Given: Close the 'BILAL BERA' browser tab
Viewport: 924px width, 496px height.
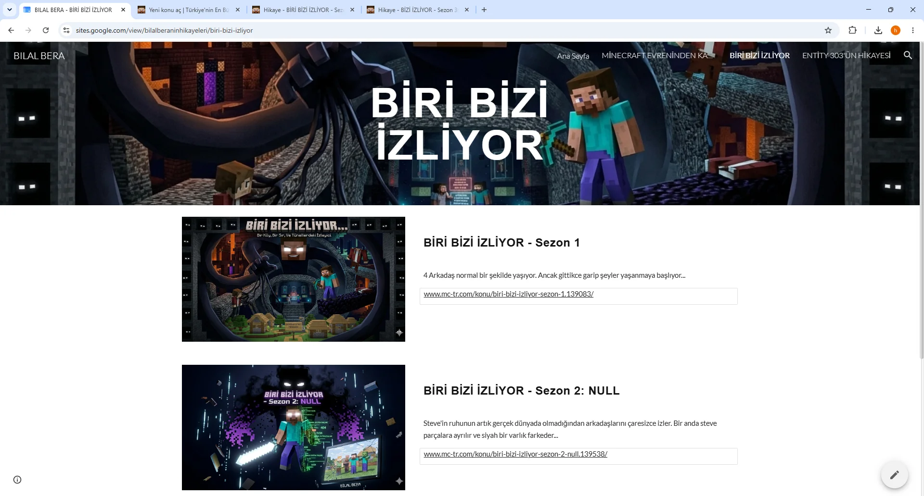Looking at the screenshot, I should 123,10.
